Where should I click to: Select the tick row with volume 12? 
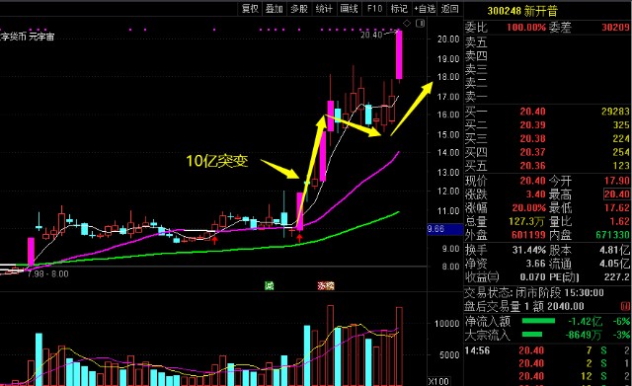[547, 376]
